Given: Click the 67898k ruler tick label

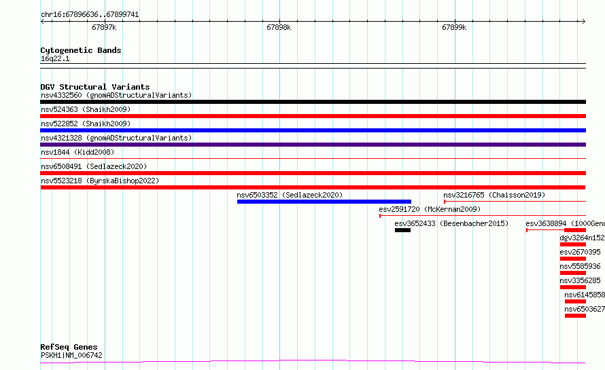Looking at the screenshot, I should 279,27.
